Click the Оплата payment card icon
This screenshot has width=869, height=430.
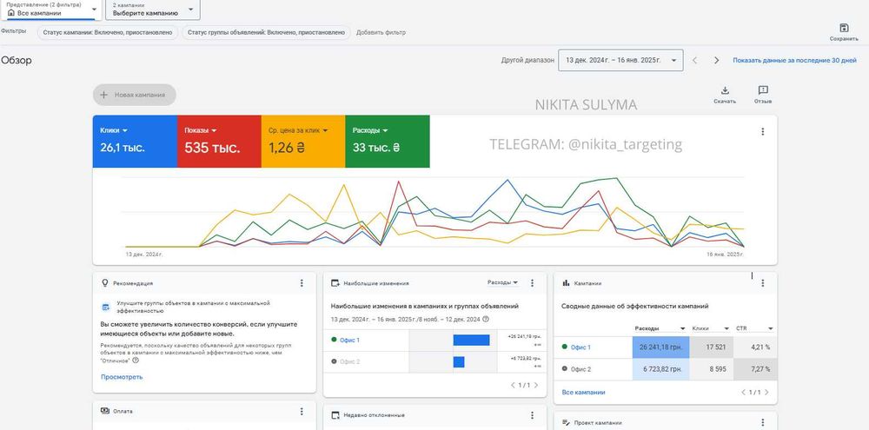(x=105, y=411)
